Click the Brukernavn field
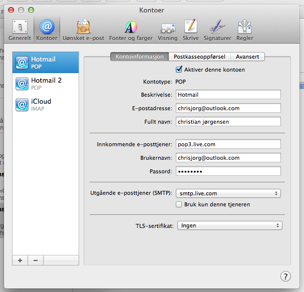The width and height of the screenshot is (304, 292). 228,158
